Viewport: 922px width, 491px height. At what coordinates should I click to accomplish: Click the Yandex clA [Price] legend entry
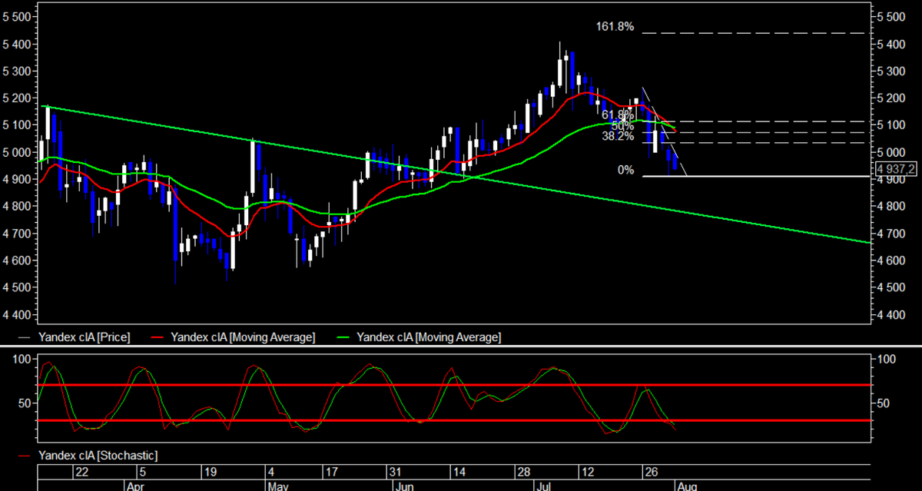pos(84,337)
